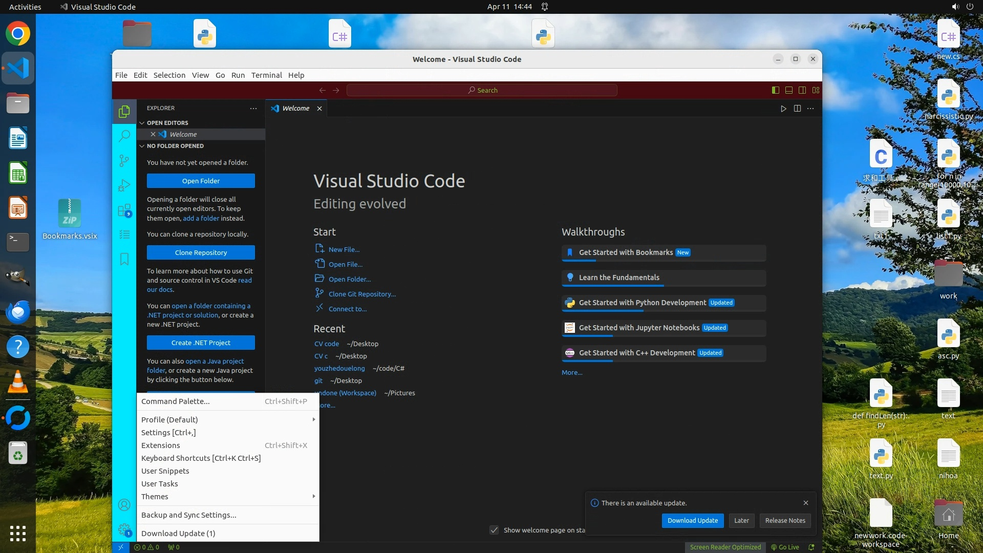
Task: Open the Terminal menu
Action: 266,75
